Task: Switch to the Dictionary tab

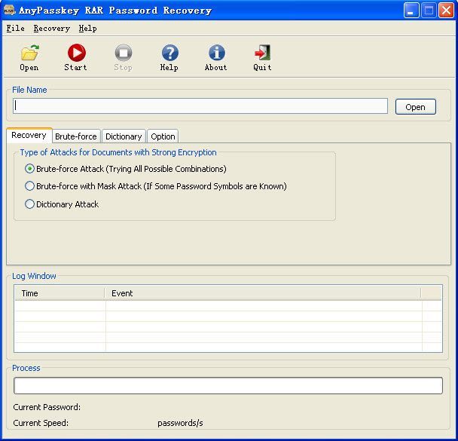Action: [124, 136]
